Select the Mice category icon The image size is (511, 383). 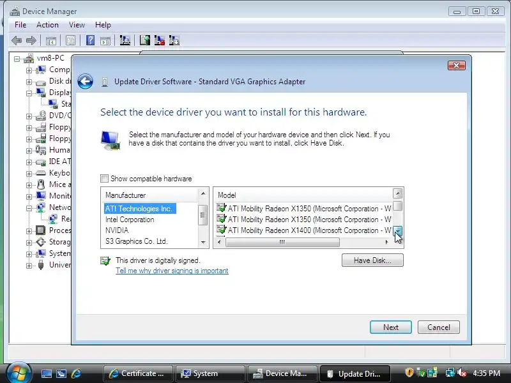(x=41, y=184)
